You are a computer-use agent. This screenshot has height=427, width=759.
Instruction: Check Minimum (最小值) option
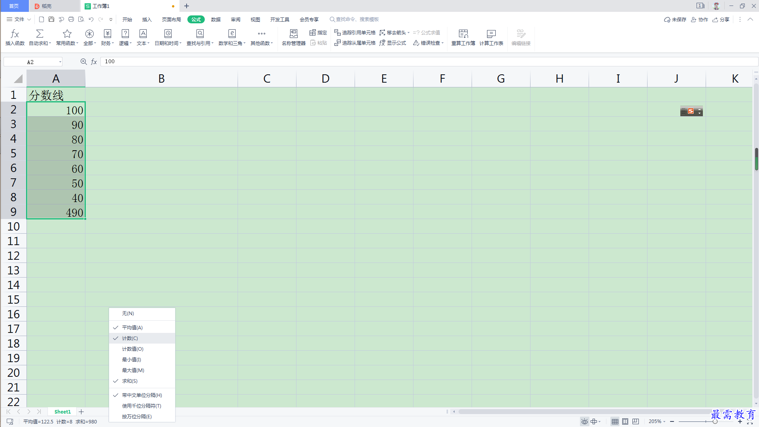point(142,359)
